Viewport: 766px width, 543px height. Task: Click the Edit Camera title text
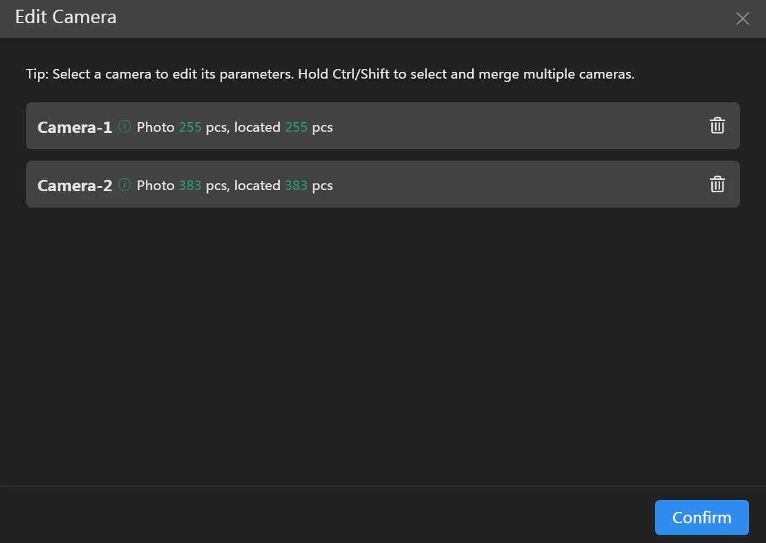click(66, 17)
